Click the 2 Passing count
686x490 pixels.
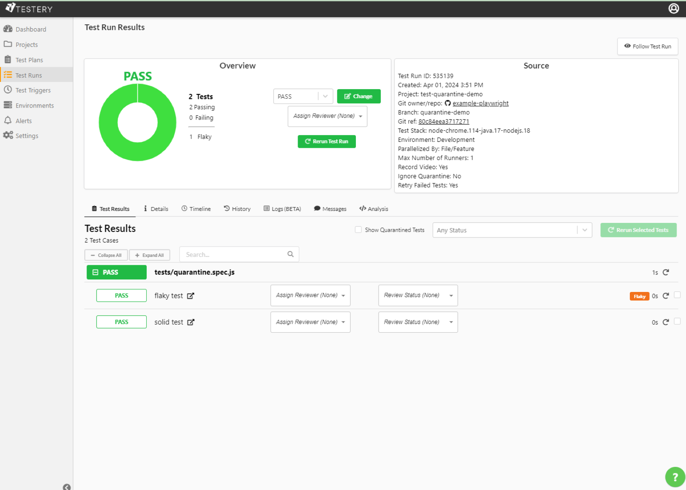(202, 107)
